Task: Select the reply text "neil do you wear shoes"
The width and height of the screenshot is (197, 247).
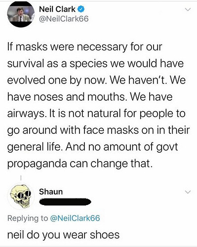Action: (63, 235)
